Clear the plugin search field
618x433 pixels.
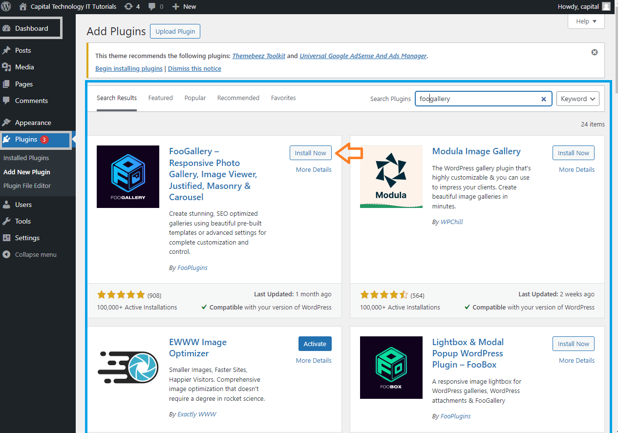pyautogui.click(x=543, y=99)
